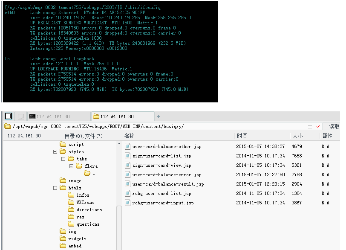The width and height of the screenshot is (346, 250).
Task: Select the htmls folder icon
Action: coord(63,188)
